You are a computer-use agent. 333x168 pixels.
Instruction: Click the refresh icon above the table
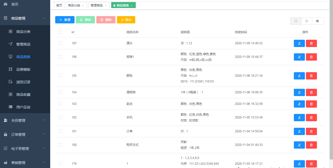point(307,21)
